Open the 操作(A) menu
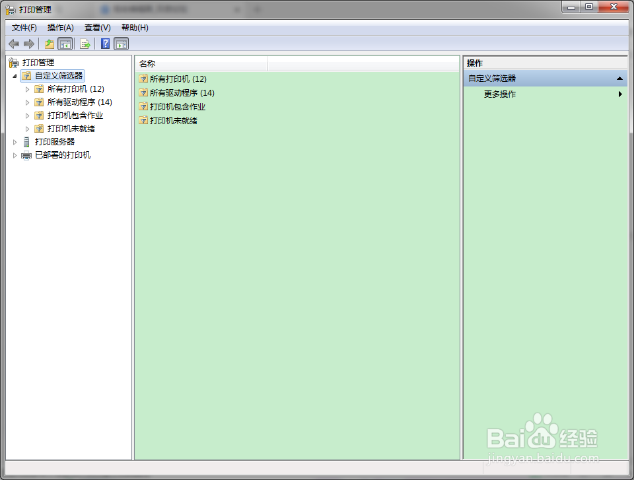634x480 pixels. [61, 28]
